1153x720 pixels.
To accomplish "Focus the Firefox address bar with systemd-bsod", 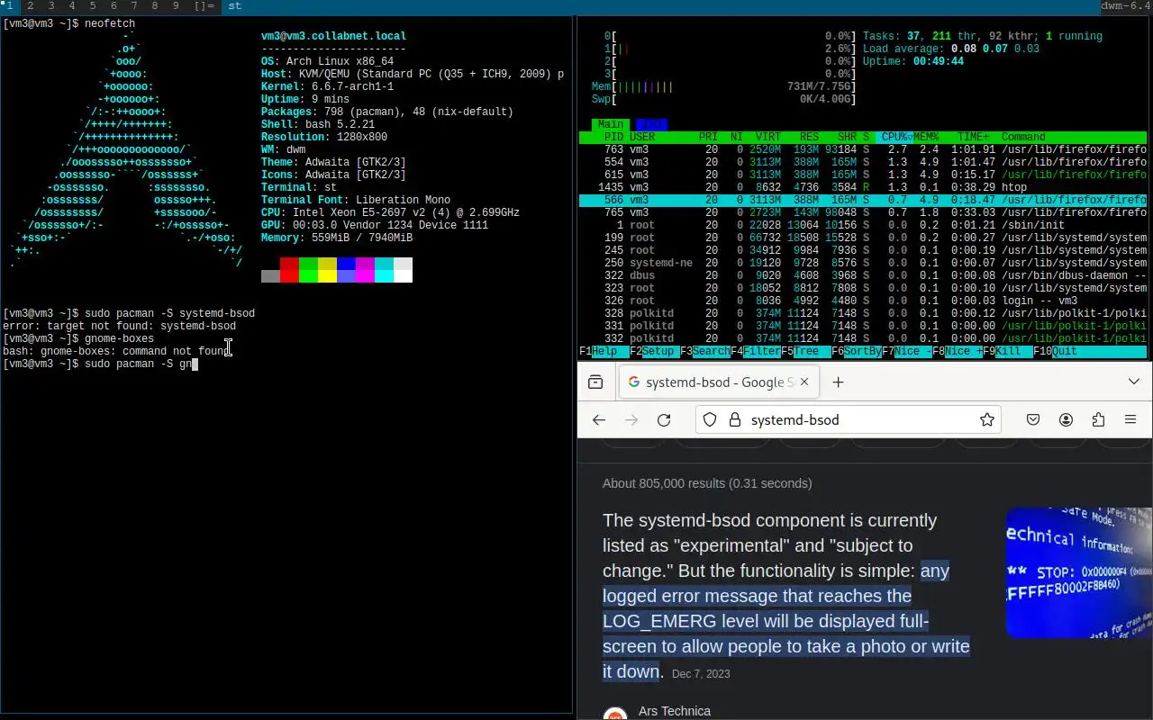I will (849, 419).
